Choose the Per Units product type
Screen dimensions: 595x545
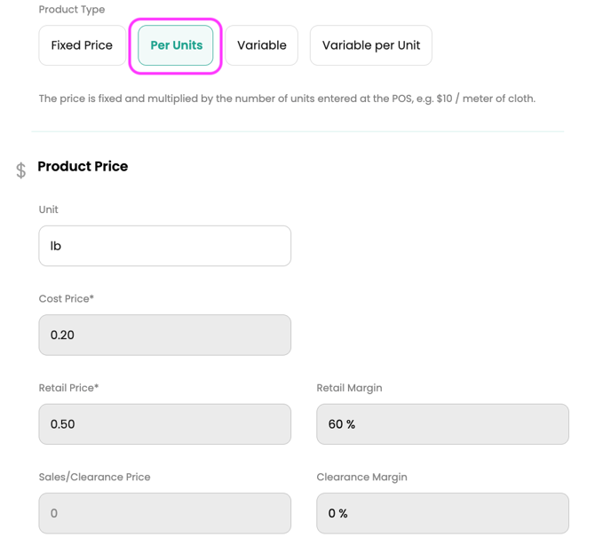click(176, 45)
